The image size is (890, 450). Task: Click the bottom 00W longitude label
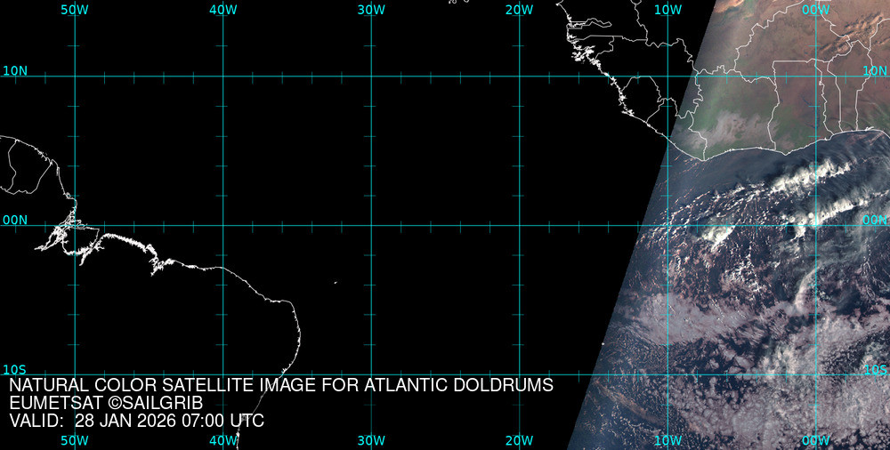[x=815, y=440]
